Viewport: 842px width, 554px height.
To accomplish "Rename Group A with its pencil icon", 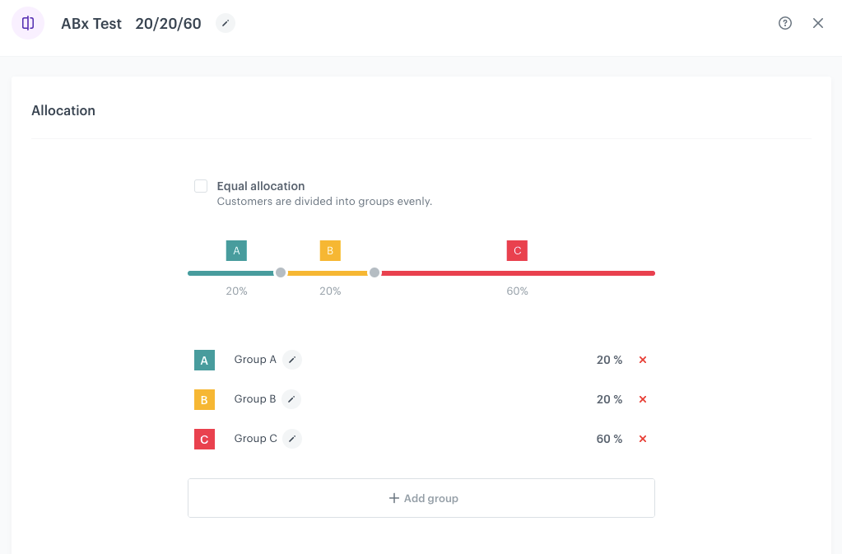I will pos(291,360).
